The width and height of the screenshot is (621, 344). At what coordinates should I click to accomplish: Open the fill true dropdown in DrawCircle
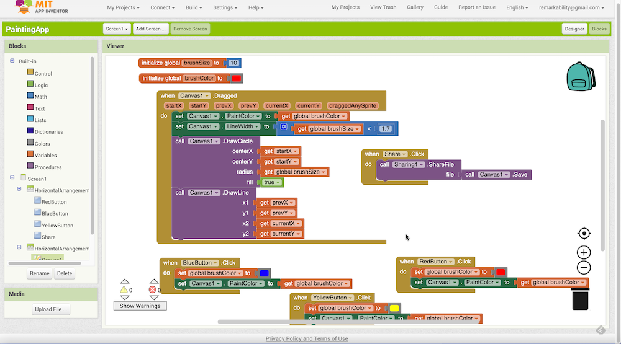[277, 182]
